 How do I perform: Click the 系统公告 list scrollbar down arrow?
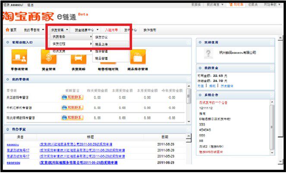(272, 153)
